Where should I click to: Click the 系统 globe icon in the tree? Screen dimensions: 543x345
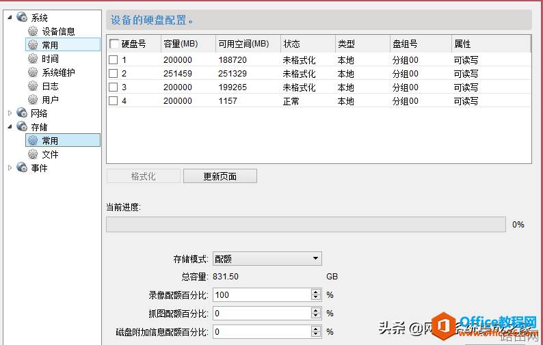pyautogui.click(x=22, y=17)
